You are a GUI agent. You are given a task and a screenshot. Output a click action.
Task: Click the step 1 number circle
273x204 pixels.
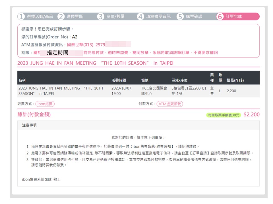[x=21, y=17]
